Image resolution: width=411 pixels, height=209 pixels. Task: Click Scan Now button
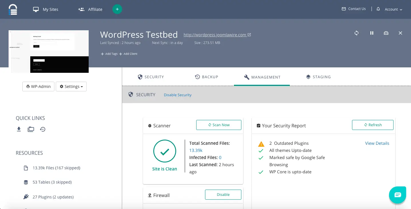click(x=219, y=125)
